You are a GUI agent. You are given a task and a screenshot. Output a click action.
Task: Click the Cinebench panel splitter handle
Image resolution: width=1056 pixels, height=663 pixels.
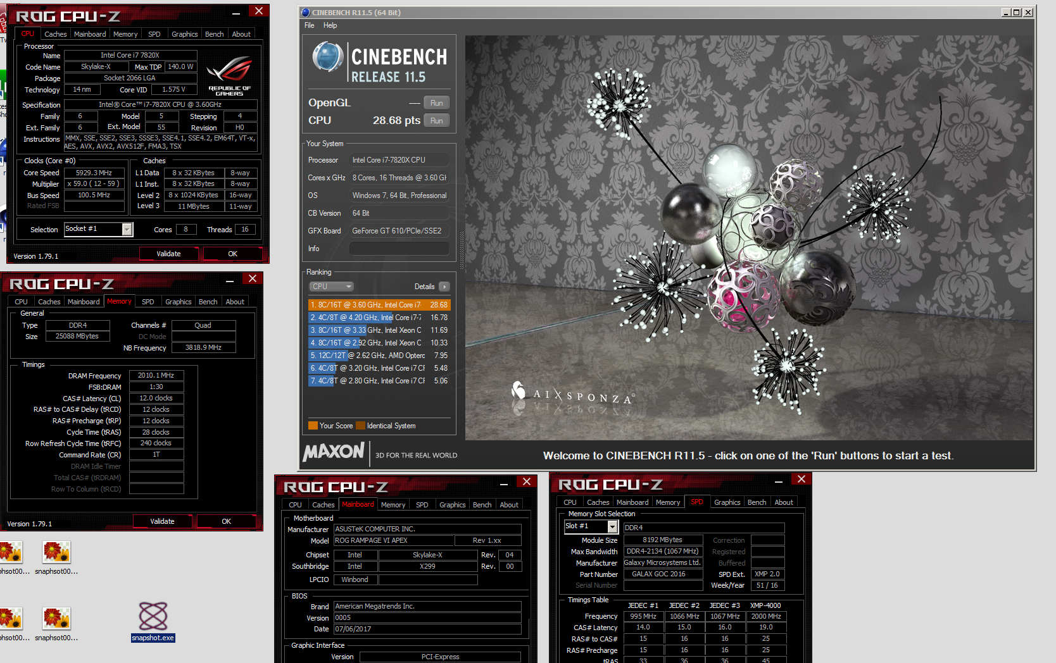462,249
